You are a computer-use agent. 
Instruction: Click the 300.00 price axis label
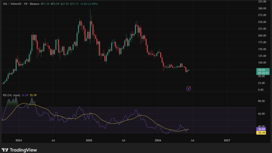(262, 8)
